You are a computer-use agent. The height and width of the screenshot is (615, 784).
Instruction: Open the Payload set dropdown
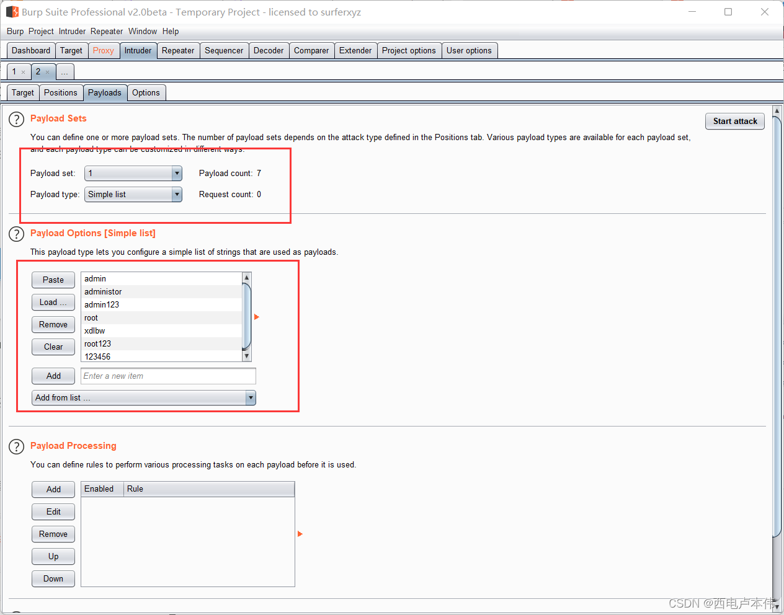point(133,174)
